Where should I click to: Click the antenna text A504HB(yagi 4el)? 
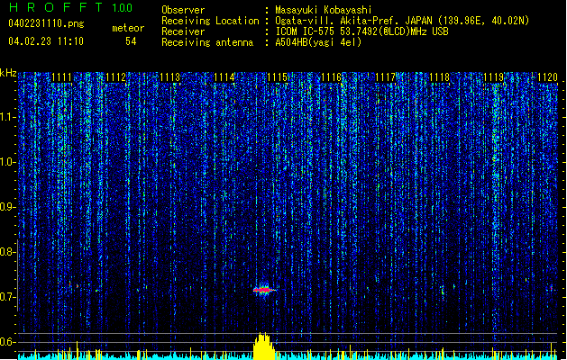point(318,42)
